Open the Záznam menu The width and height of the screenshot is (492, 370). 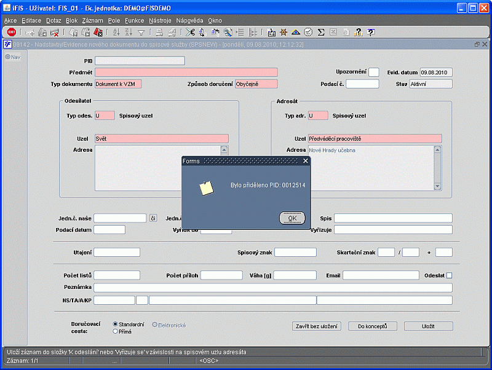click(93, 21)
